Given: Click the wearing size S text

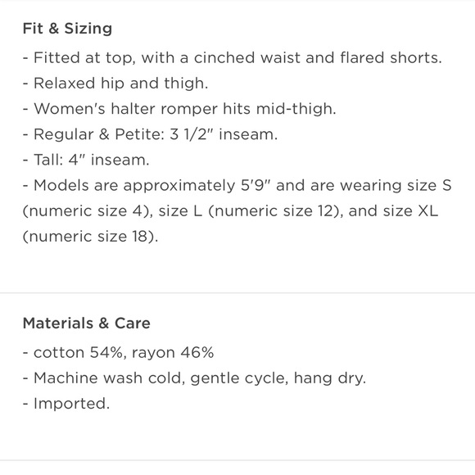Looking at the screenshot, I should coord(396,185).
